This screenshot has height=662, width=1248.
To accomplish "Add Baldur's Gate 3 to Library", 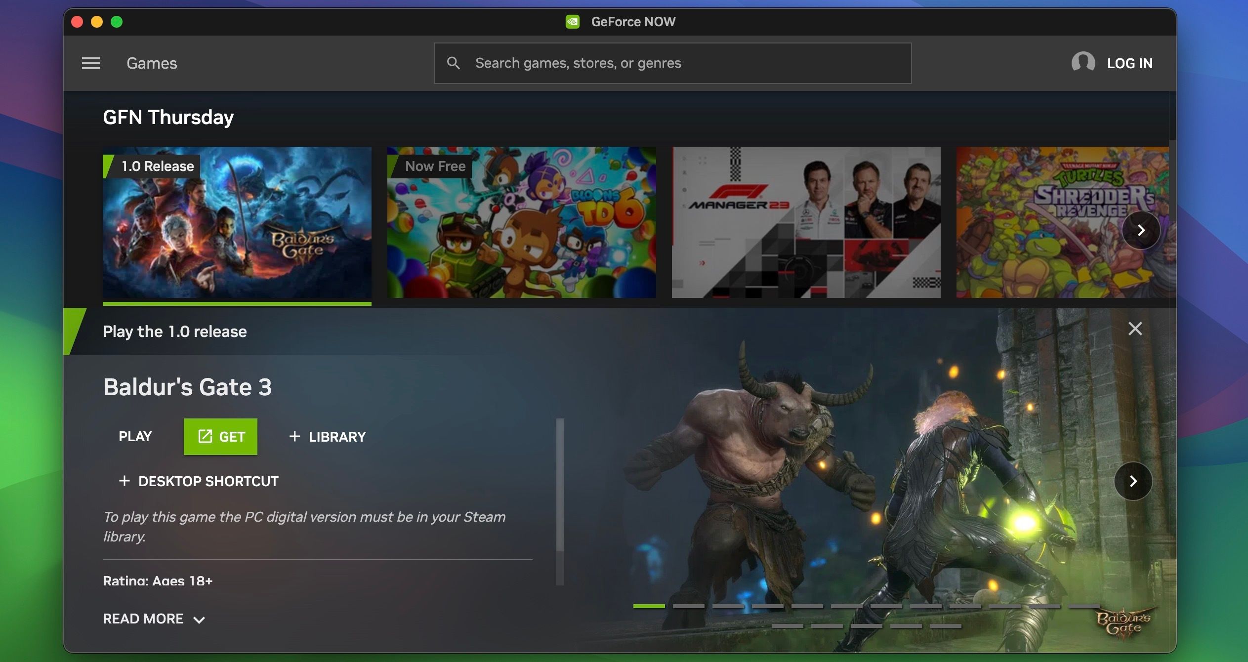I will tap(328, 437).
